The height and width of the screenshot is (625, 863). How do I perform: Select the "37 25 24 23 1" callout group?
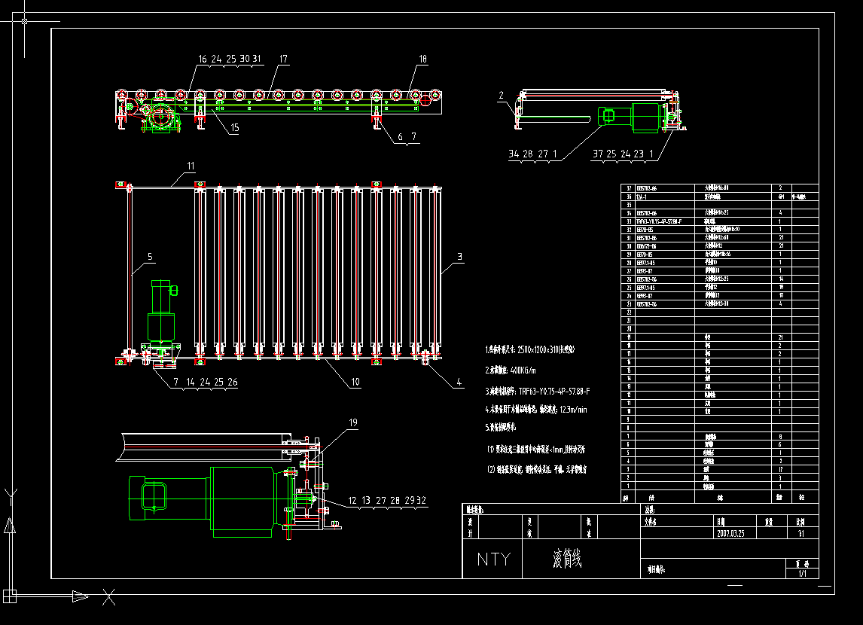click(x=623, y=154)
